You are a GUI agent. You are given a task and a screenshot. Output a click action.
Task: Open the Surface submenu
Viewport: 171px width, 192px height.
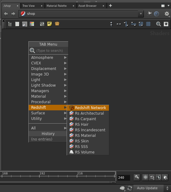(48, 113)
